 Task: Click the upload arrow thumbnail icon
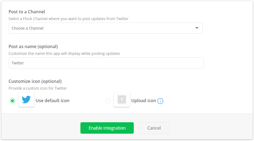(122, 99)
